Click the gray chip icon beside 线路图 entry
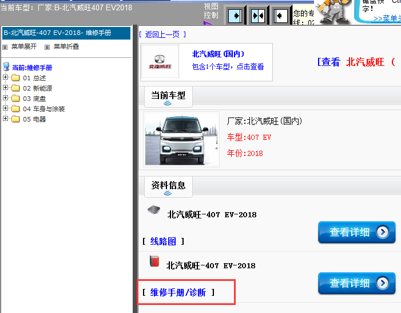 pyautogui.click(x=154, y=210)
